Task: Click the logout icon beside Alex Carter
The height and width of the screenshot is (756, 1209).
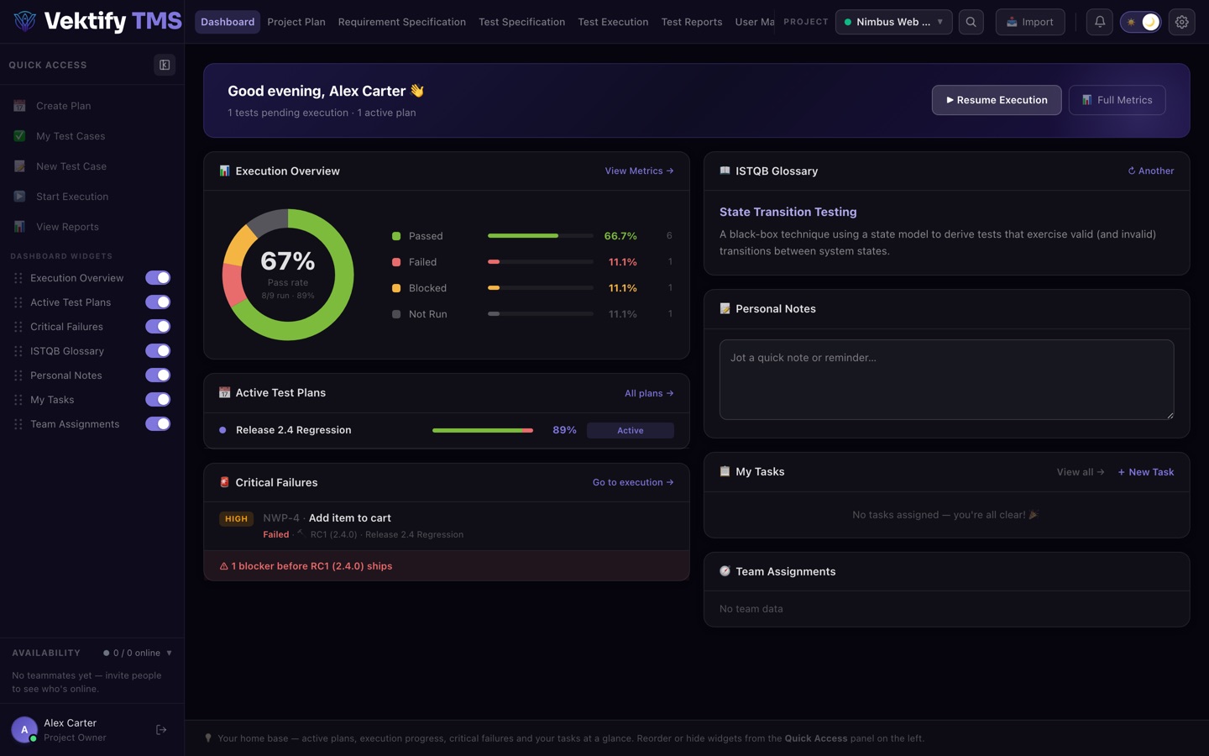Action: (x=161, y=730)
